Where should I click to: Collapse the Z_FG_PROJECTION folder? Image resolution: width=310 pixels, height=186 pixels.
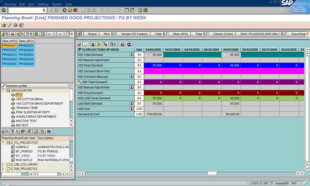(x=3, y=143)
